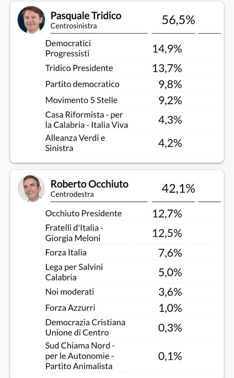Click Alleanza Verdi e Sinistra row

coord(75,143)
